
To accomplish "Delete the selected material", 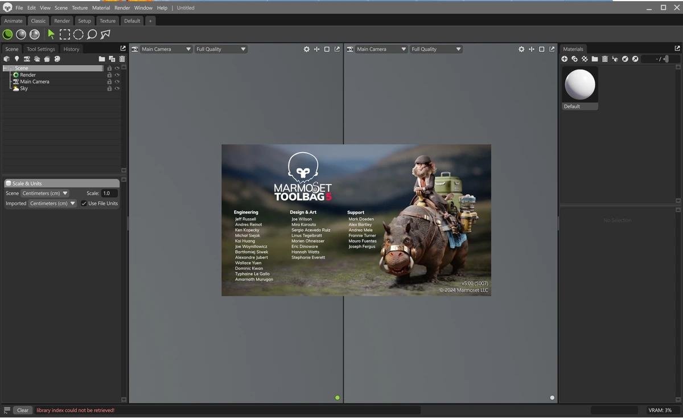I will pos(604,59).
